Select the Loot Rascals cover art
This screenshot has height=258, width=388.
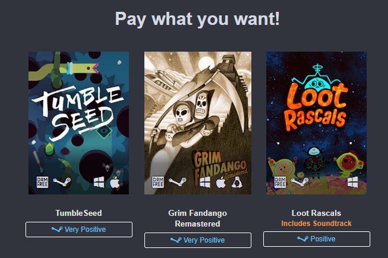[x=316, y=123]
